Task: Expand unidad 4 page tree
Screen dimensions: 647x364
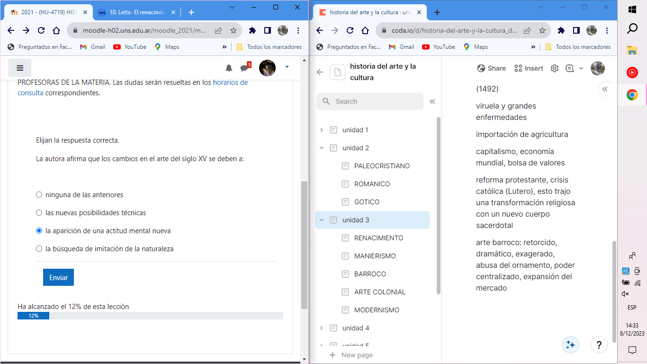Action: [x=322, y=328]
